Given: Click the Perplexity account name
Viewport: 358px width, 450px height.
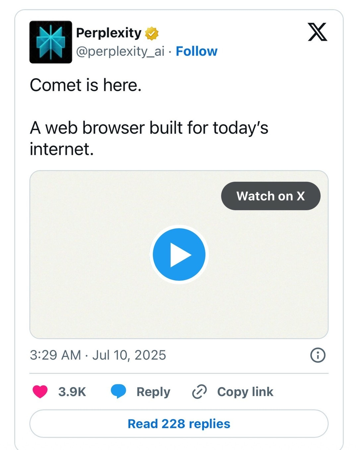Looking at the screenshot, I should tap(109, 33).
